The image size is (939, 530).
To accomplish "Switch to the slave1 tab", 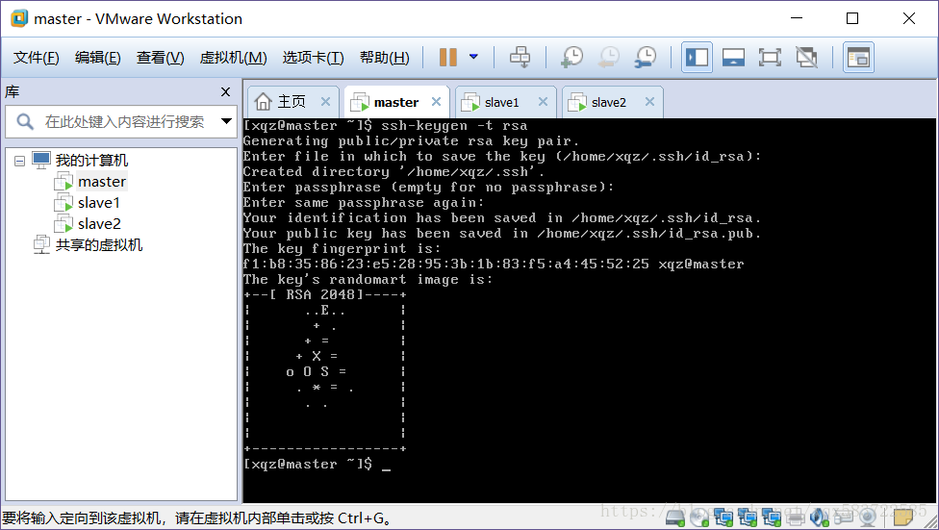I will [502, 102].
